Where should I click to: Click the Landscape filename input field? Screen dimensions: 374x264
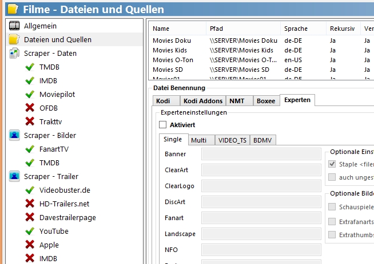click(x=261, y=234)
